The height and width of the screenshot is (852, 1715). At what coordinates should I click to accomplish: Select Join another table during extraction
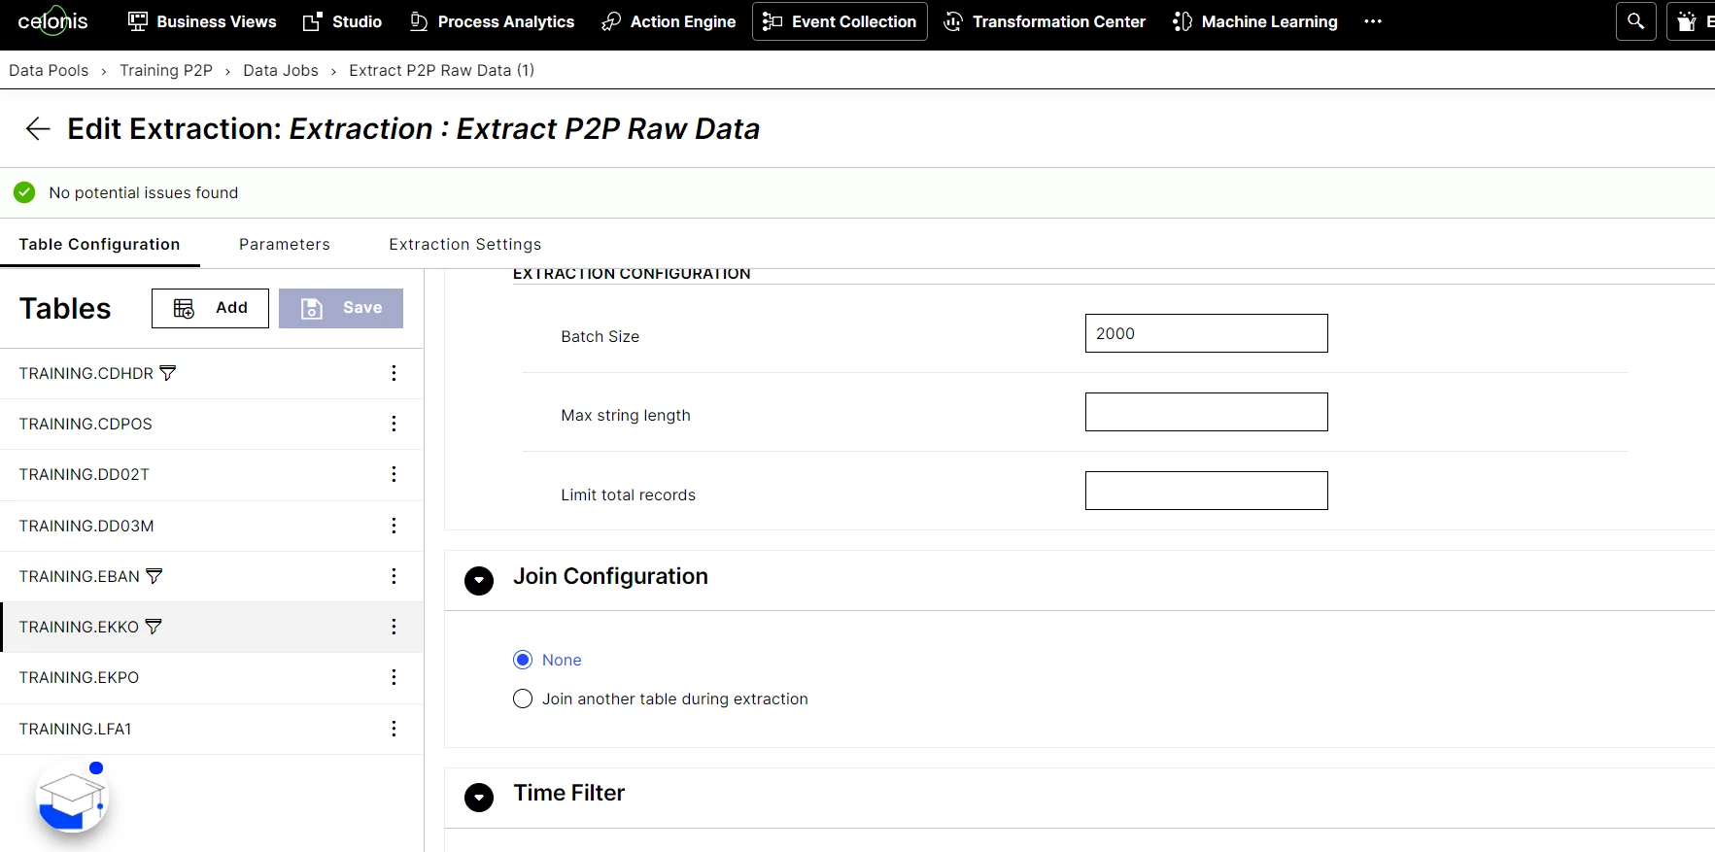click(523, 699)
